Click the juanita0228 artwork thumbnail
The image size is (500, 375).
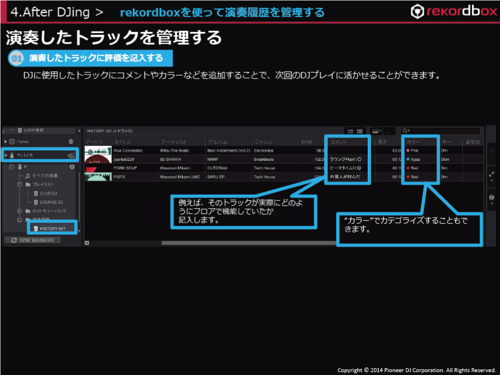pos(98,159)
